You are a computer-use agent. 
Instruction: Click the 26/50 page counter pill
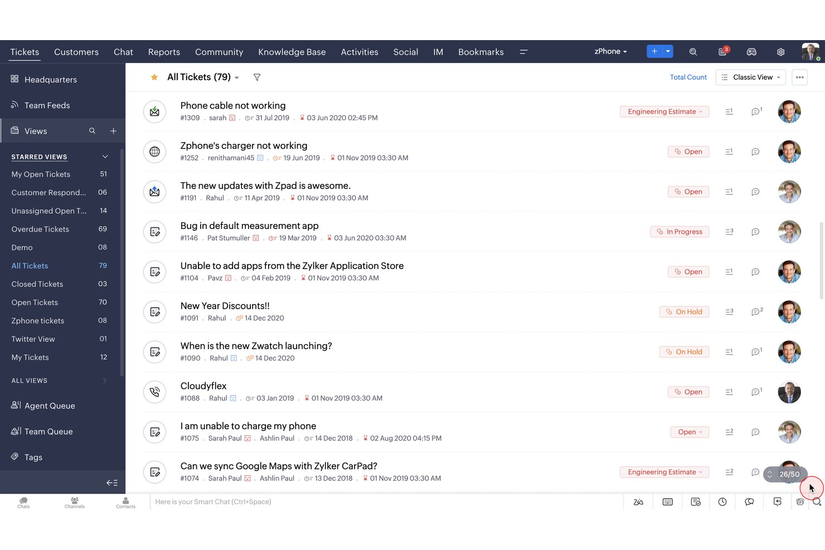(785, 474)
